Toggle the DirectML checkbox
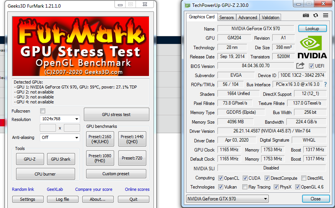The width and height of the screenshot is (335, 208). 304,178
